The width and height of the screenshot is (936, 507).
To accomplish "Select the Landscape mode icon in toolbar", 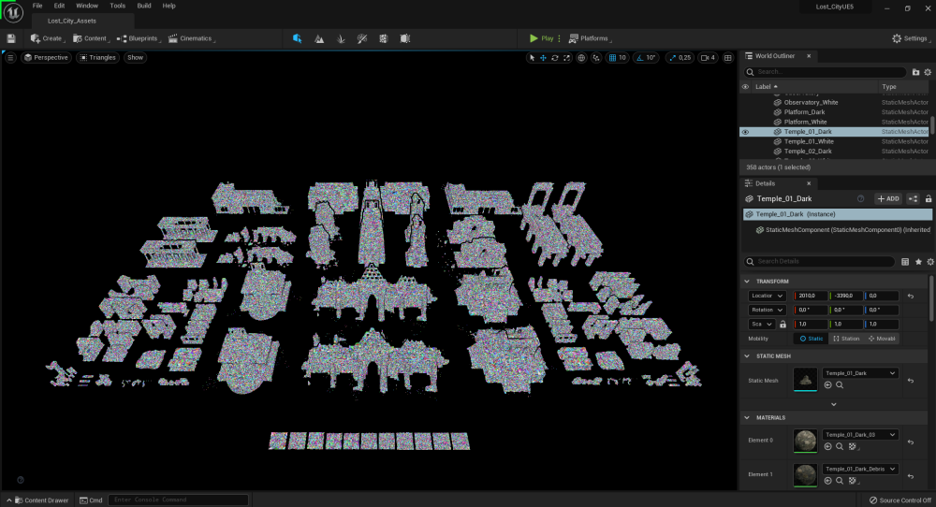I will 319,38.
